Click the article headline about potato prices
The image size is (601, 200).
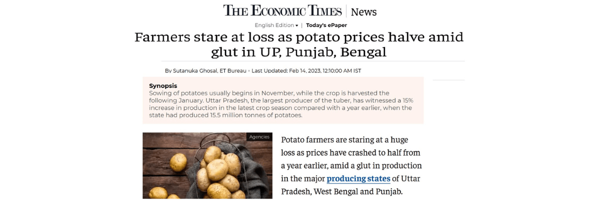click(x=299, y=44)
